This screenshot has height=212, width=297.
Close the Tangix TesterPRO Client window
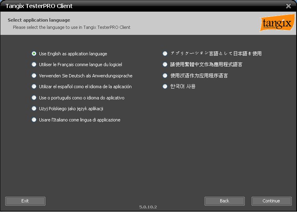(x=288, y=6)
